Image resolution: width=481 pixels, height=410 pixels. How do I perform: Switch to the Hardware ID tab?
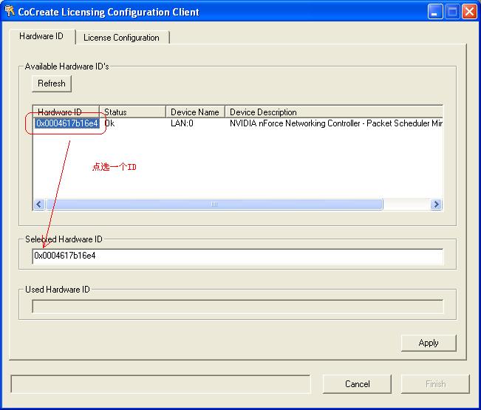41,36
